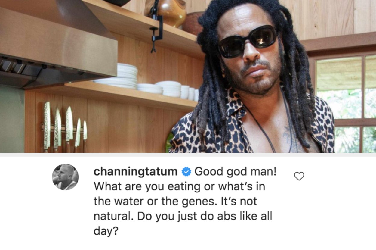The height and width of the screenshot is (250, 376).
Task: Click the small white cups on the shelf
Action: (189, 93)
